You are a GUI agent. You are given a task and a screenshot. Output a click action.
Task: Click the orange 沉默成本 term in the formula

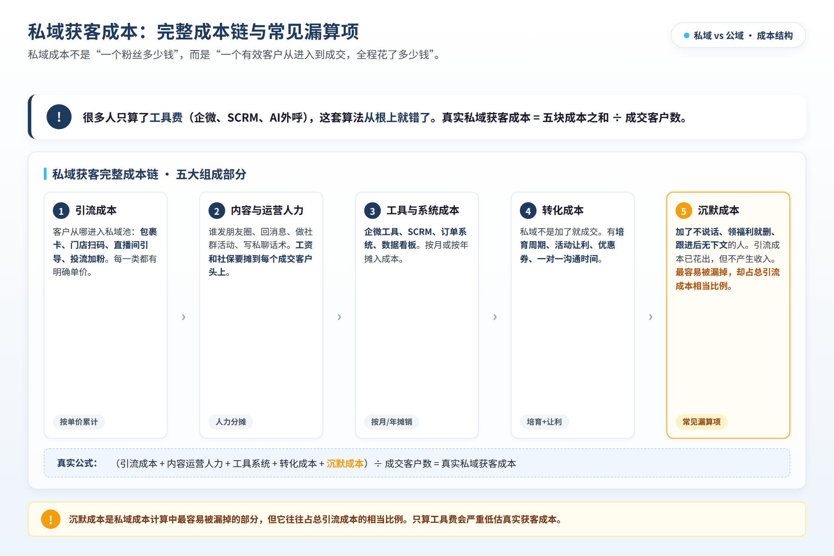[345, 464]
